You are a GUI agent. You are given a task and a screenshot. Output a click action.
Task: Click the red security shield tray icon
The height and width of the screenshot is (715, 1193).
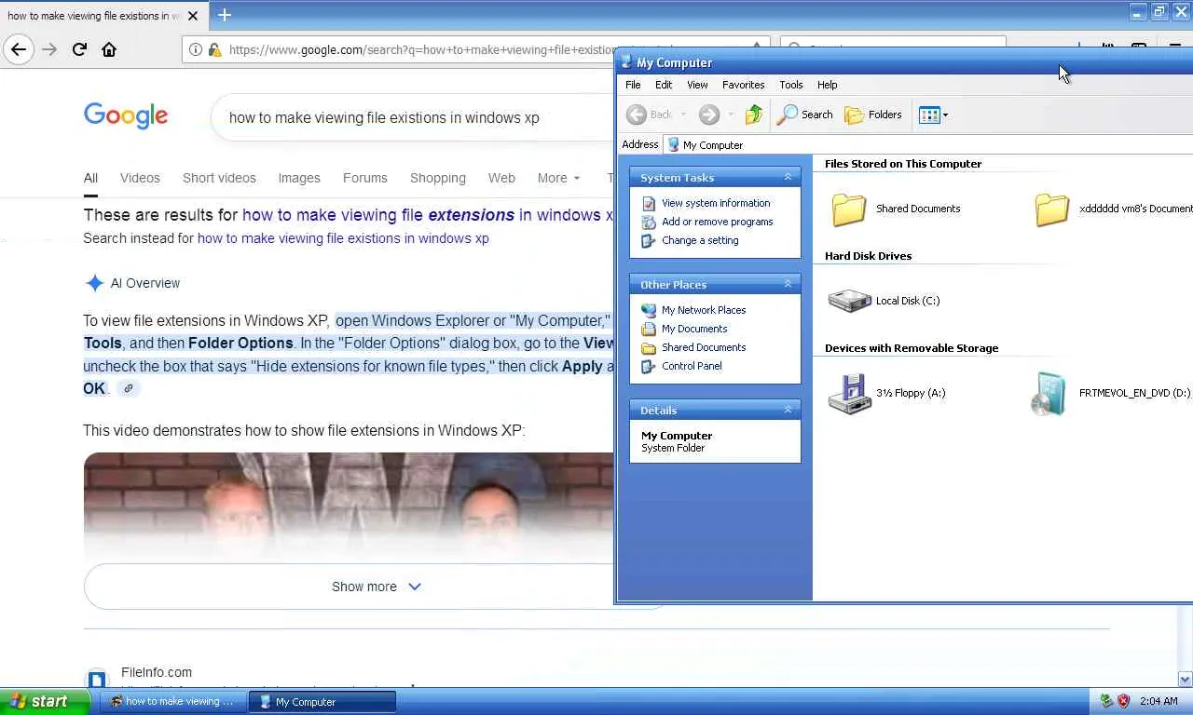click(x=1123, y=701)
